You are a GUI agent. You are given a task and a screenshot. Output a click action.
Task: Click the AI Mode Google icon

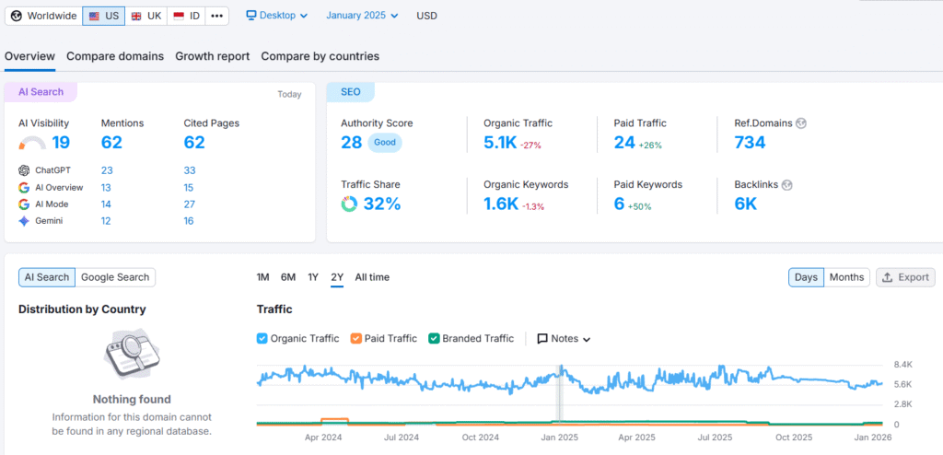pos(24,204)
